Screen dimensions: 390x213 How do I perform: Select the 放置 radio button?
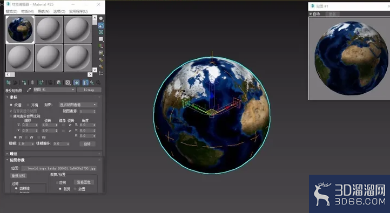[x=75, y=189]
